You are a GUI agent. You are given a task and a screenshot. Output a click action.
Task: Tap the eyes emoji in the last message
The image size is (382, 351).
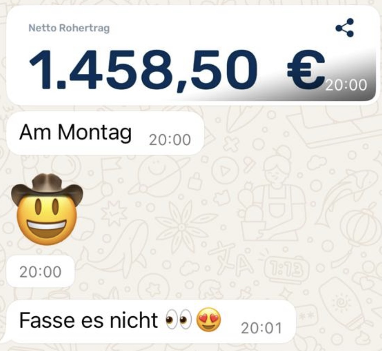tap(179, 319)
